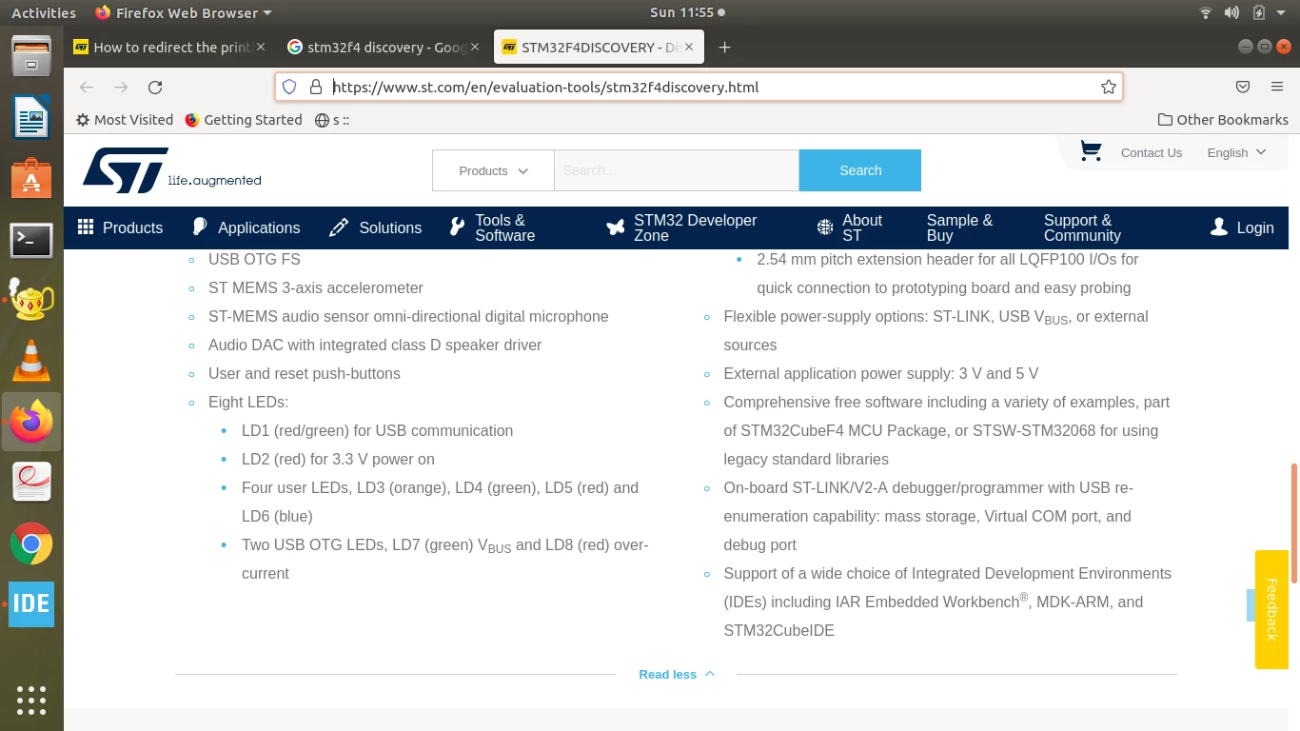Click 'LD2 (red) for 3.3 V power on'
This screenshot has width=1300, height=731.
coord(338,459)
